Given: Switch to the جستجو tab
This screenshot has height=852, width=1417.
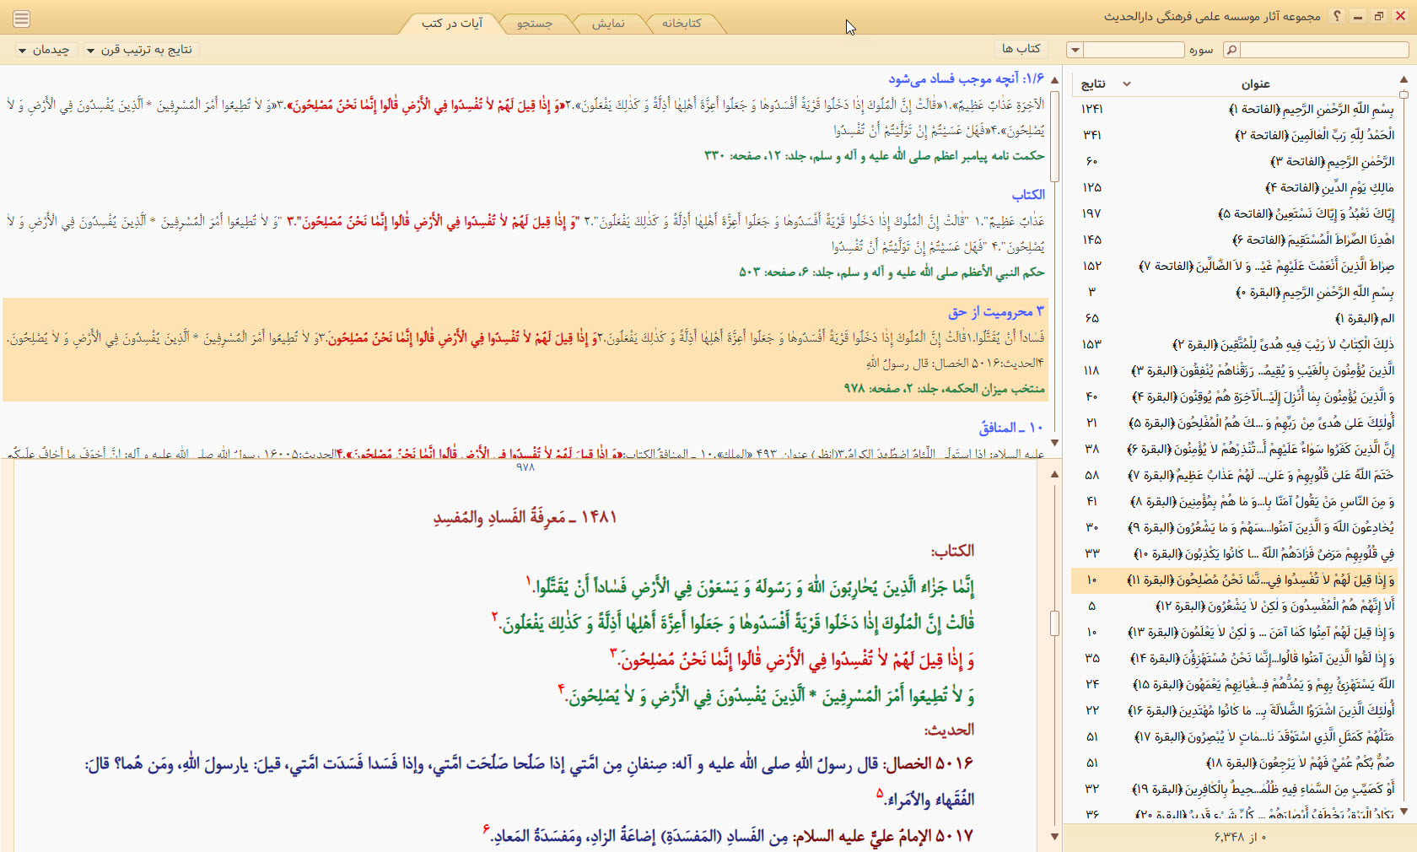Looking at the screenshot, I should [x=535, y=24].
